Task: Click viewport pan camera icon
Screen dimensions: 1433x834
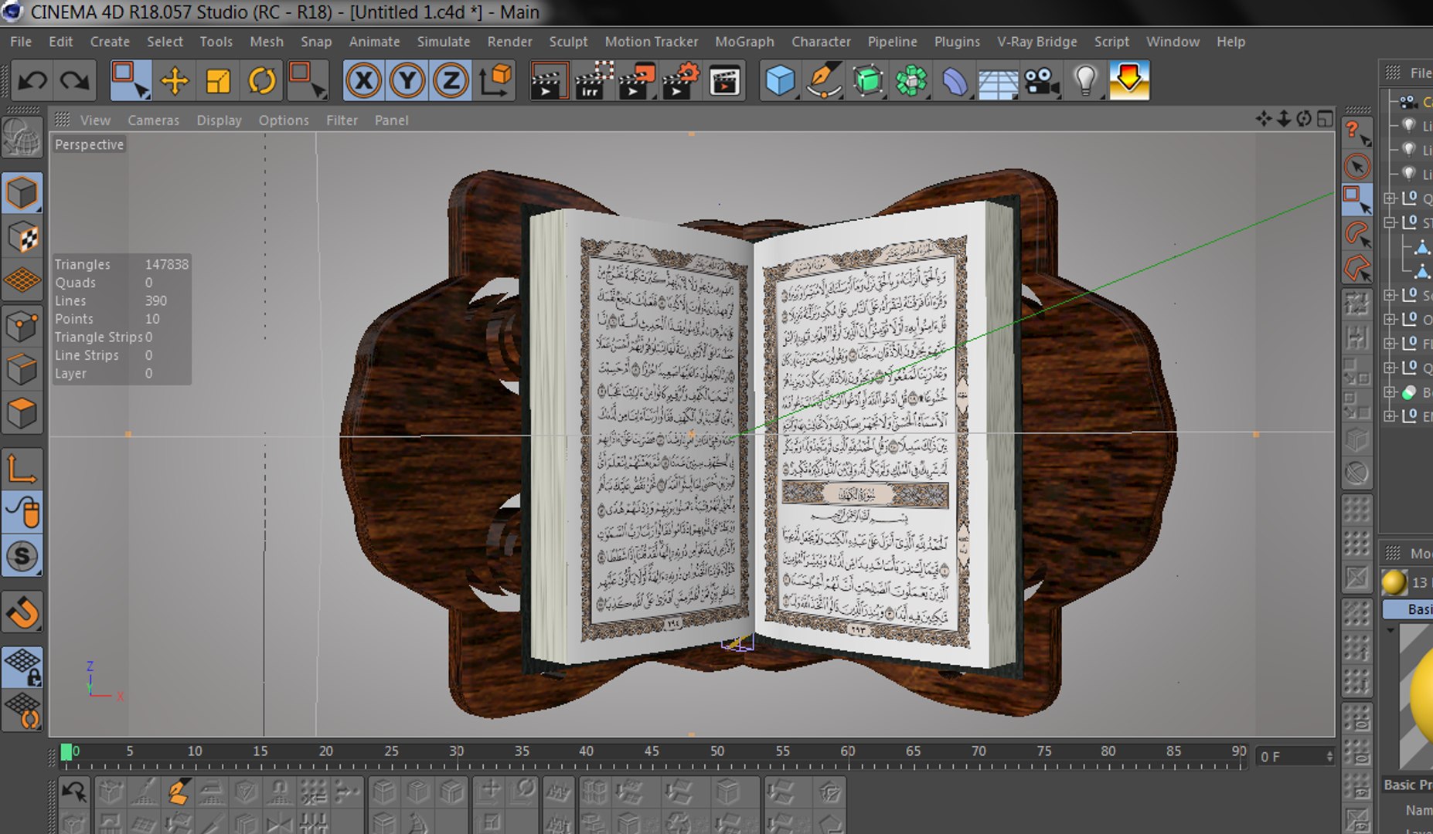Action: coord(1264,119)
